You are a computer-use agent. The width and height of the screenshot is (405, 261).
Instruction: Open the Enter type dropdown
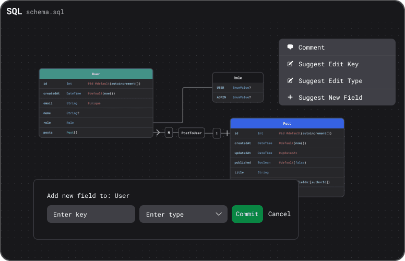click(x=183, y=214)
